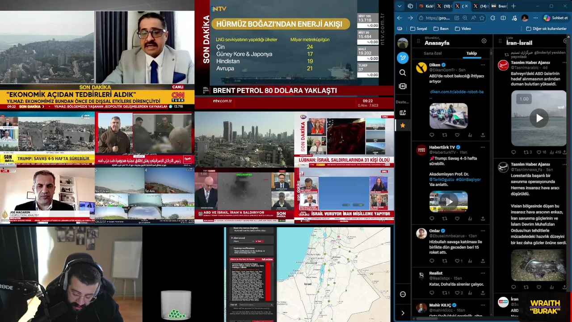The image size is (572, 322).
Task: Click the @TarikOguzlu mention link
Action: [442, 179]
